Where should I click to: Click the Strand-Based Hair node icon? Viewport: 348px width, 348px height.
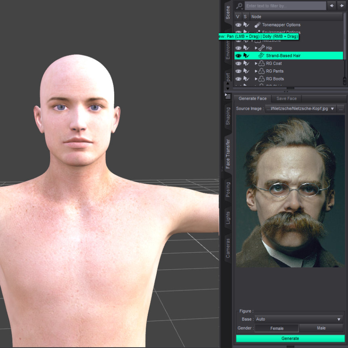261,56
